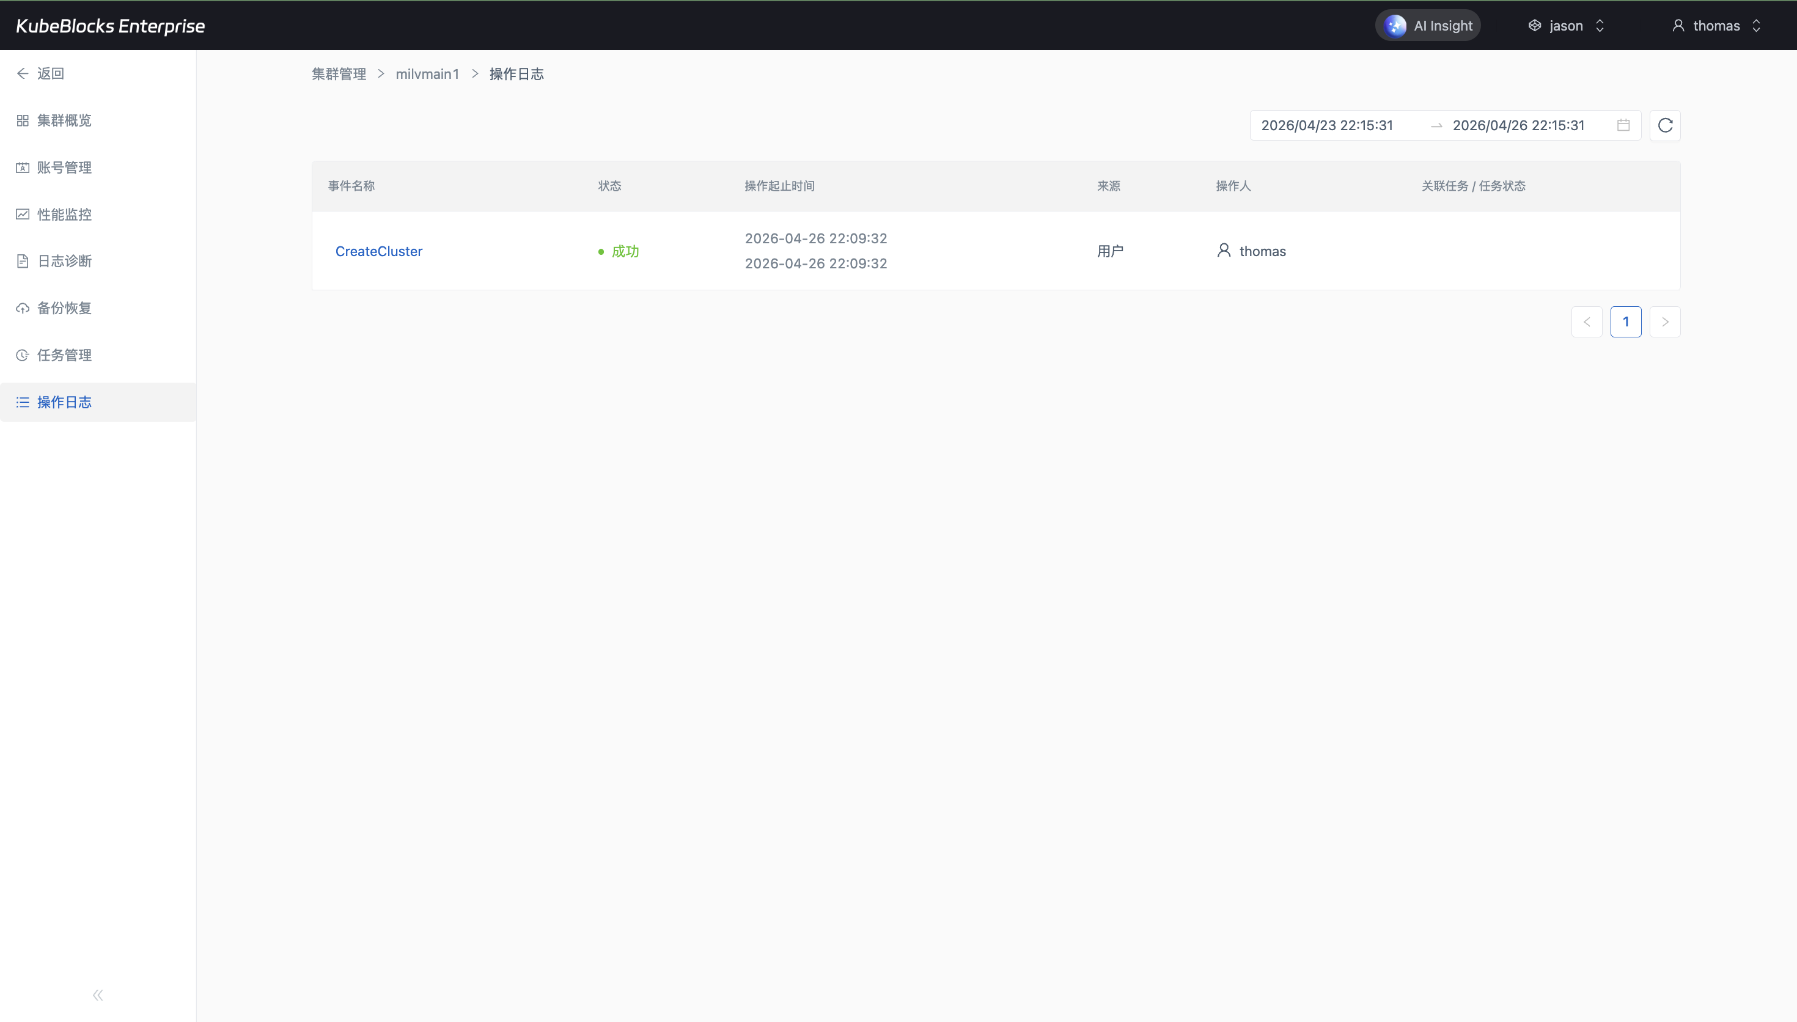Expand the jason organization dropdown
This screenshot has height=1022, width=1797.
pos(1566,26)
